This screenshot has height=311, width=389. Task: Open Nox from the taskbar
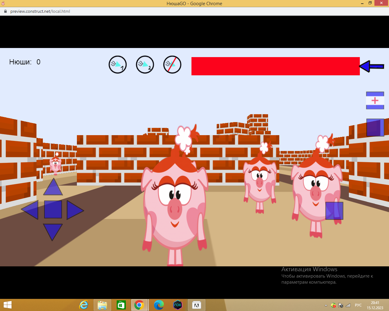[178, 305]
